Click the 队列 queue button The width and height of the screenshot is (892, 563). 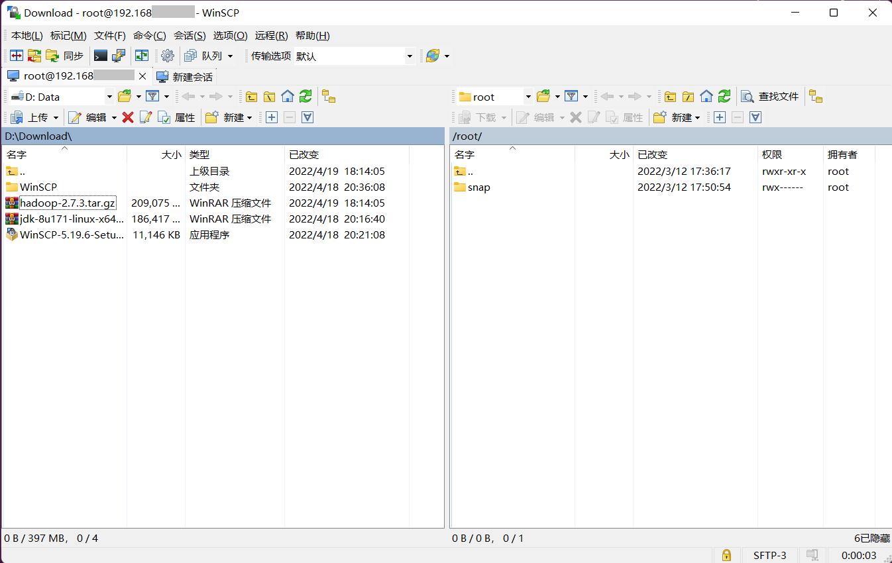(x=204, y=56)
